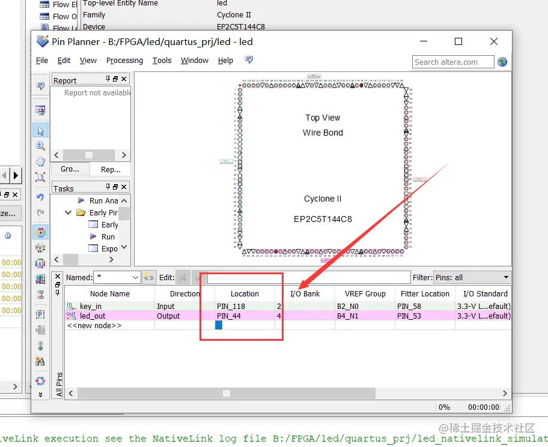
Task: Click the All Pins table left scroll arrow
Action: tap(71, 393)
